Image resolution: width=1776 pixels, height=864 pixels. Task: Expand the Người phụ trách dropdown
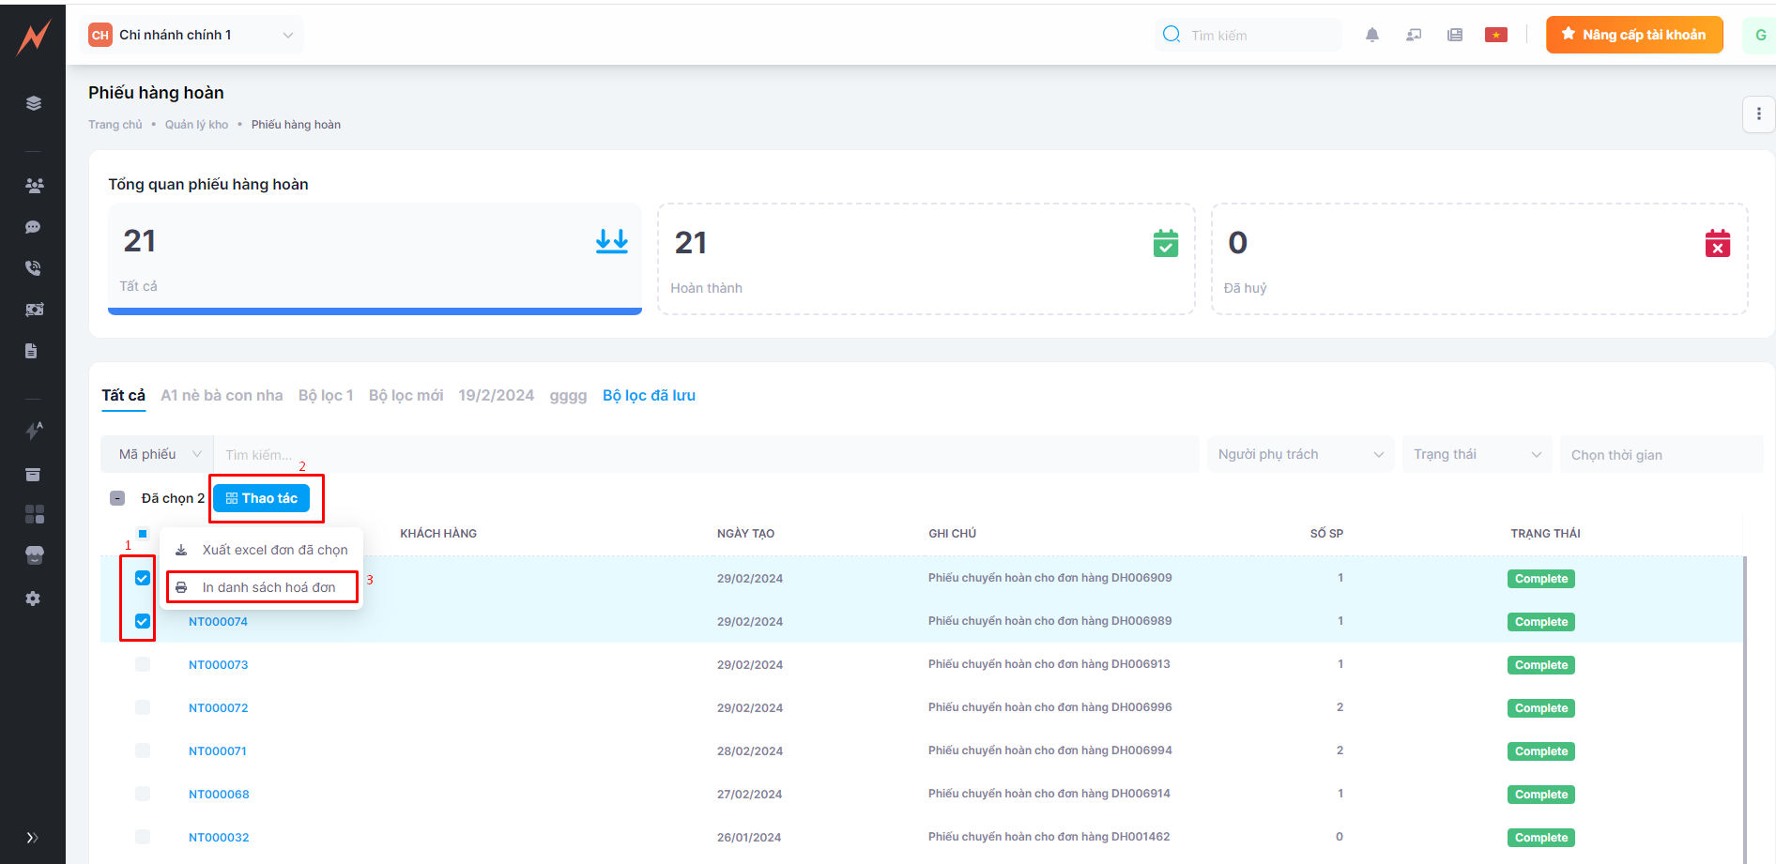pos(1299,455)
